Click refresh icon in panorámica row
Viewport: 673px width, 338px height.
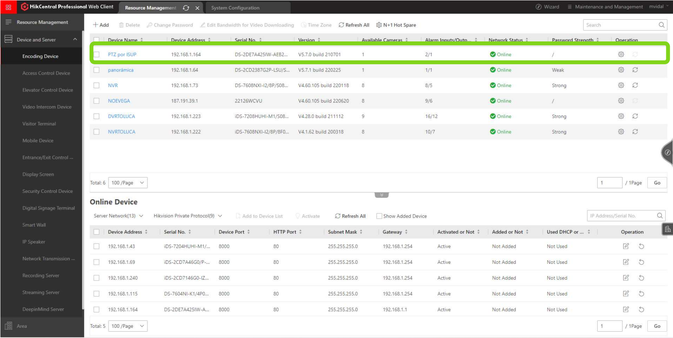point(635,70)
